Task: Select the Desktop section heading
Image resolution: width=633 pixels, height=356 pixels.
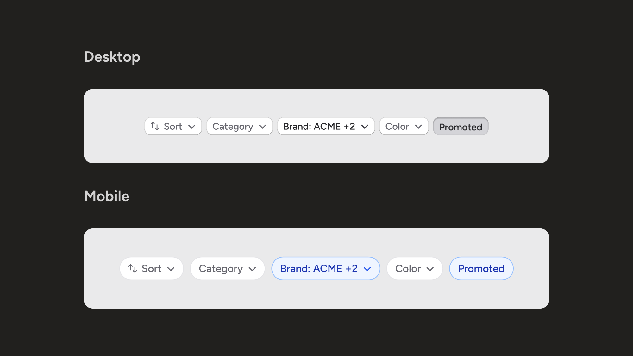Action: pos(112,57)
